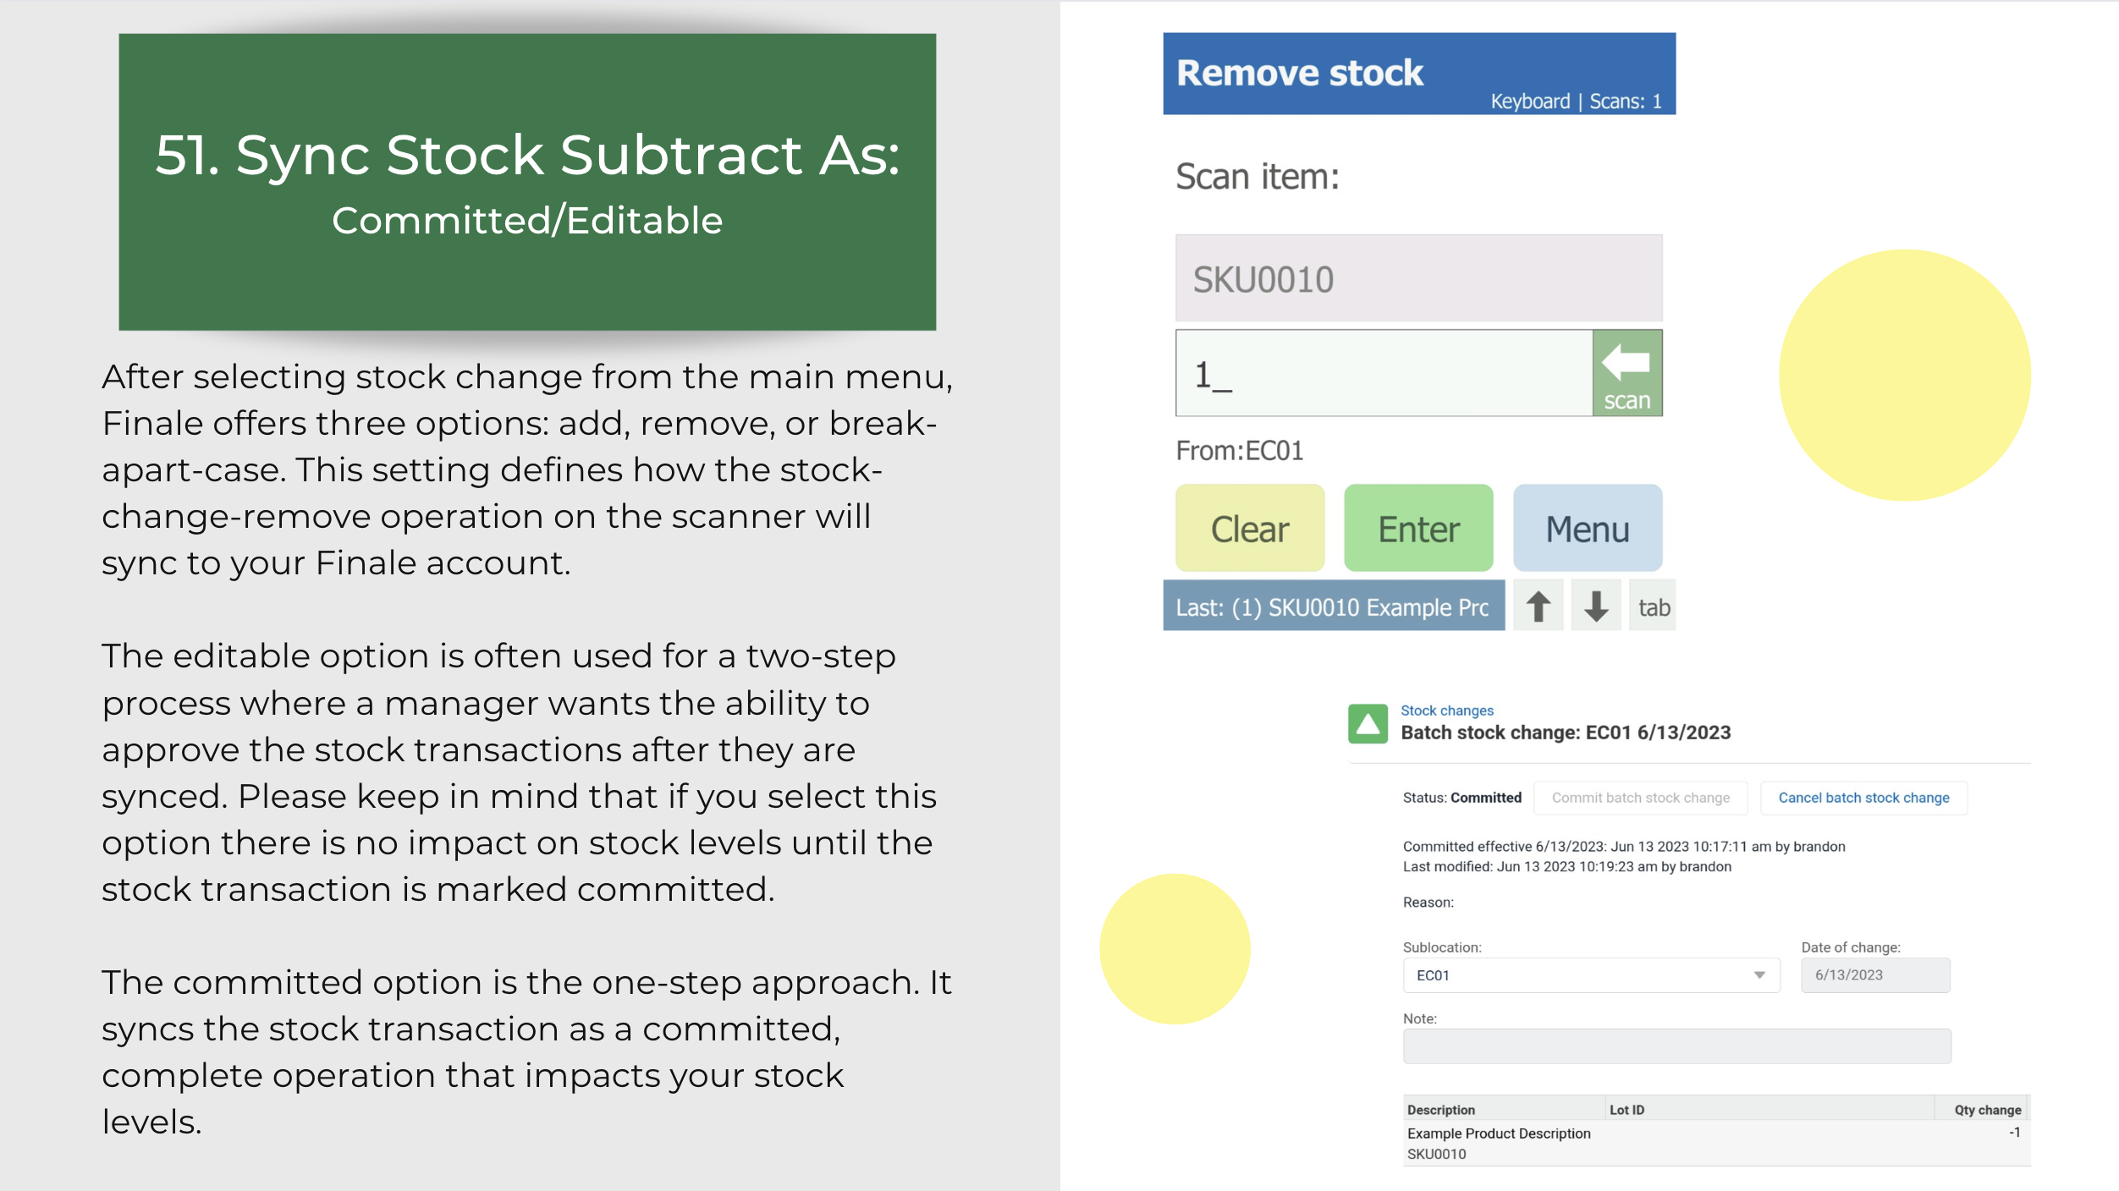This screenshot has width=2119, height=1191.
Task: Click the Lot ID column header
Action: click(x=1770, y=1109)
